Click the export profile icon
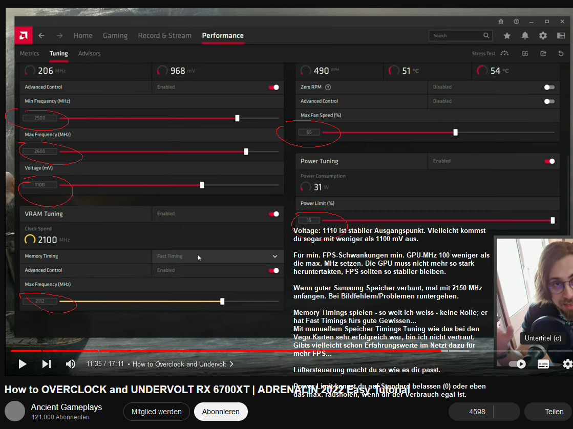This screenshot has height=429, width=573. coord(543,53)
